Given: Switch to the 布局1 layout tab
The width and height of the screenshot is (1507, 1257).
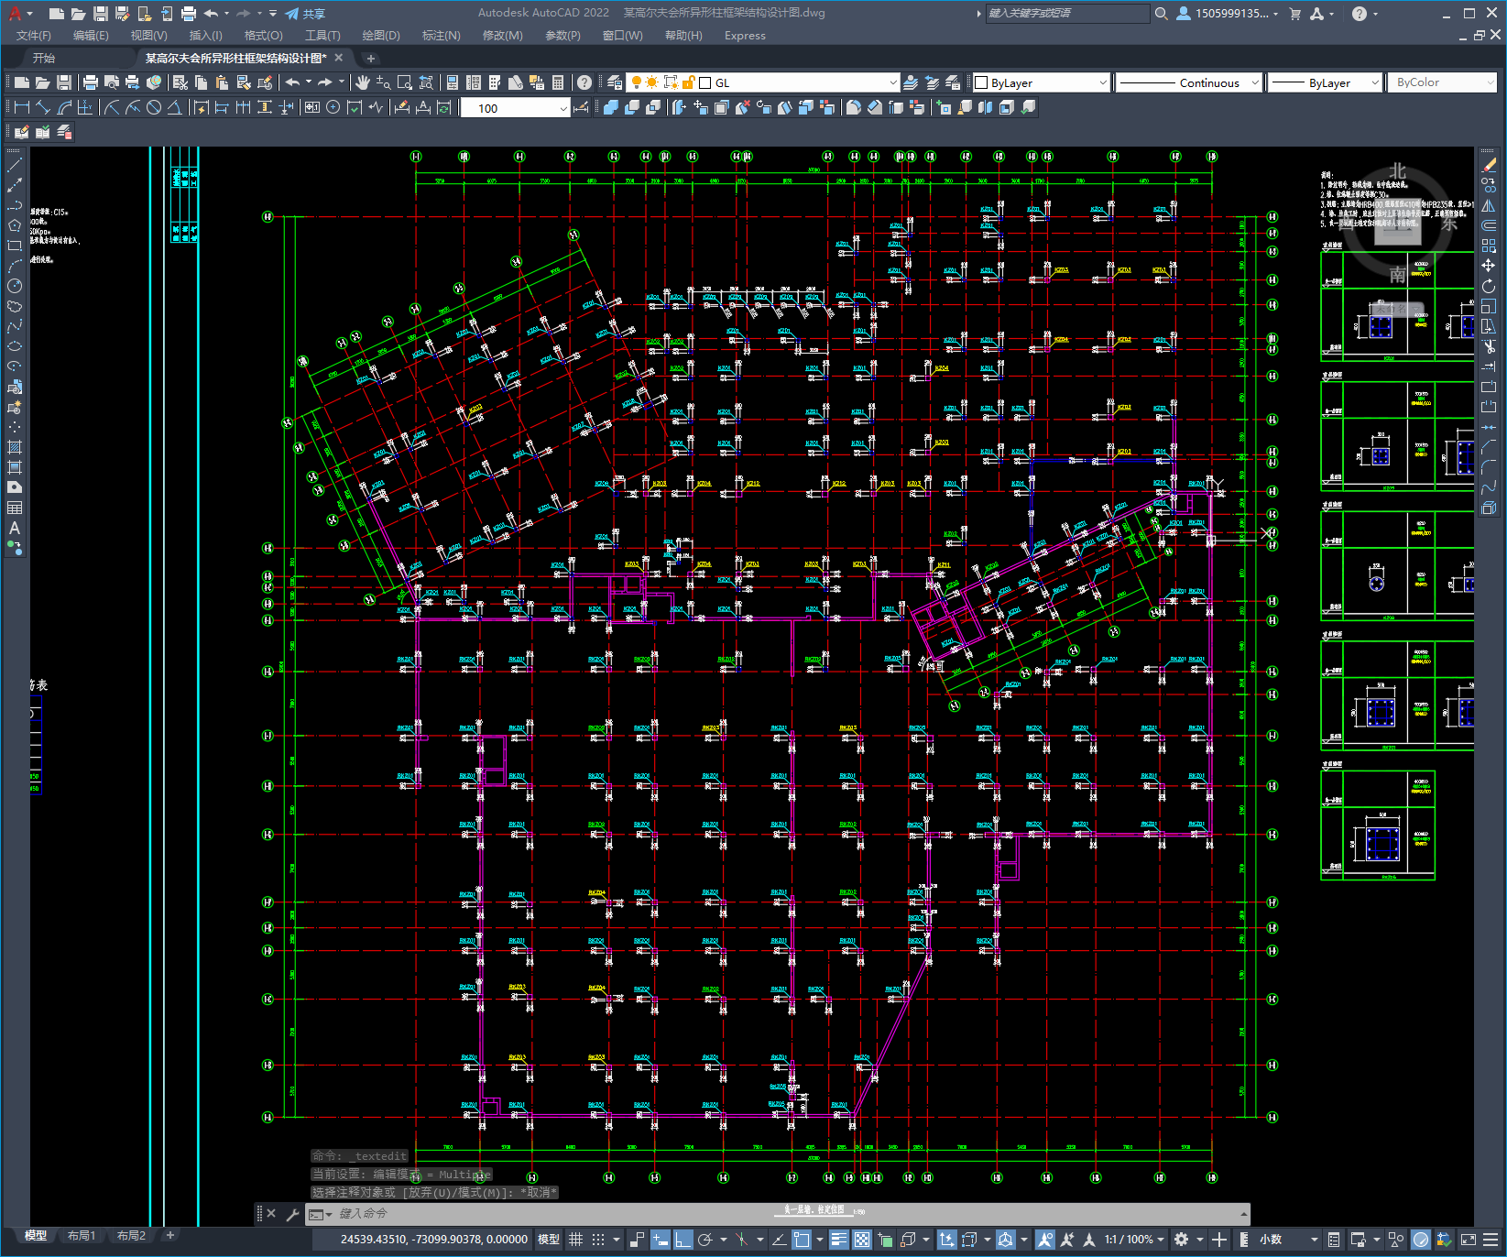Looking at the screenshot, I should pos(82,1236).
